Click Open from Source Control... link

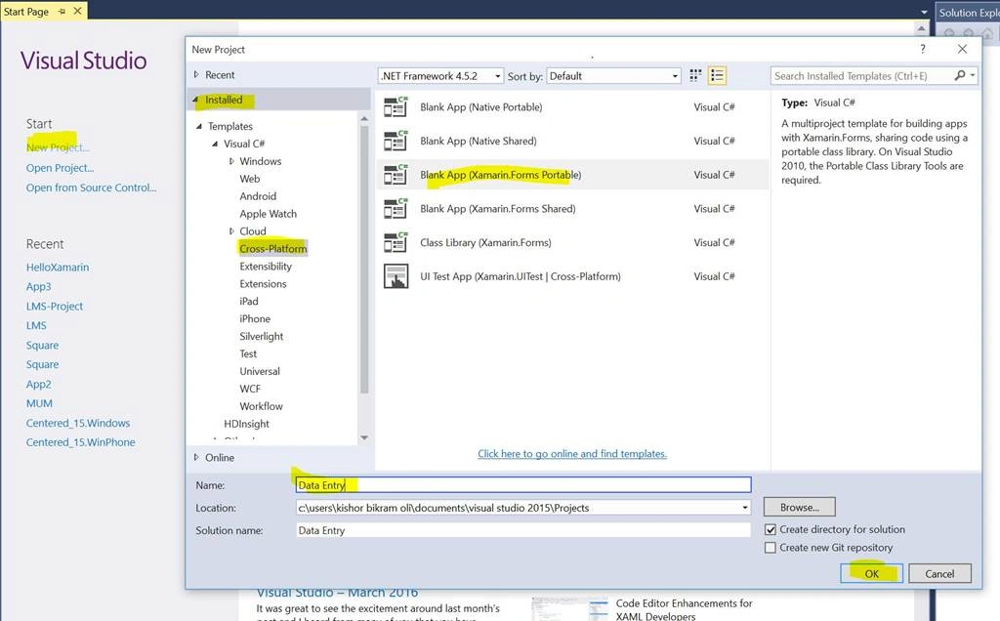click(91, 187)
